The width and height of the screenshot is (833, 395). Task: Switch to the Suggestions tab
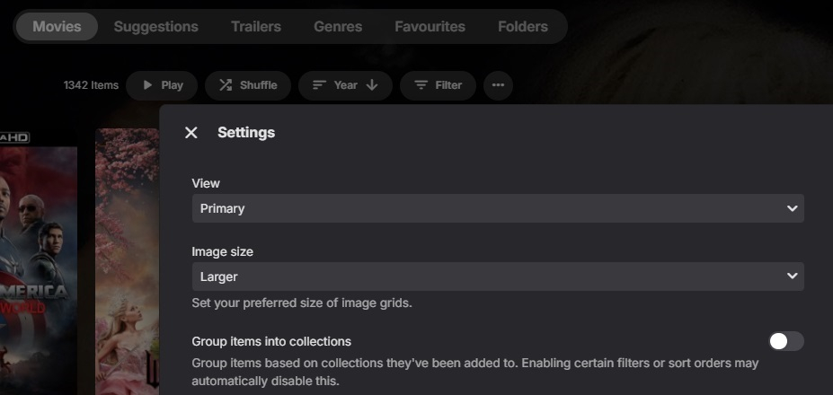click(x=155, y=26)
